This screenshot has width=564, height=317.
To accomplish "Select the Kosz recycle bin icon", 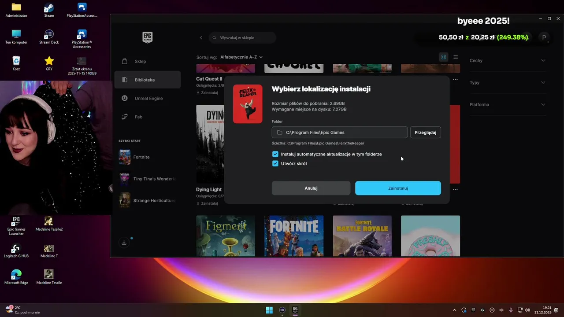I will click(16, 63).
